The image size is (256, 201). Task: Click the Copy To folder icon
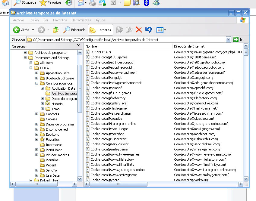coord(129,30)
